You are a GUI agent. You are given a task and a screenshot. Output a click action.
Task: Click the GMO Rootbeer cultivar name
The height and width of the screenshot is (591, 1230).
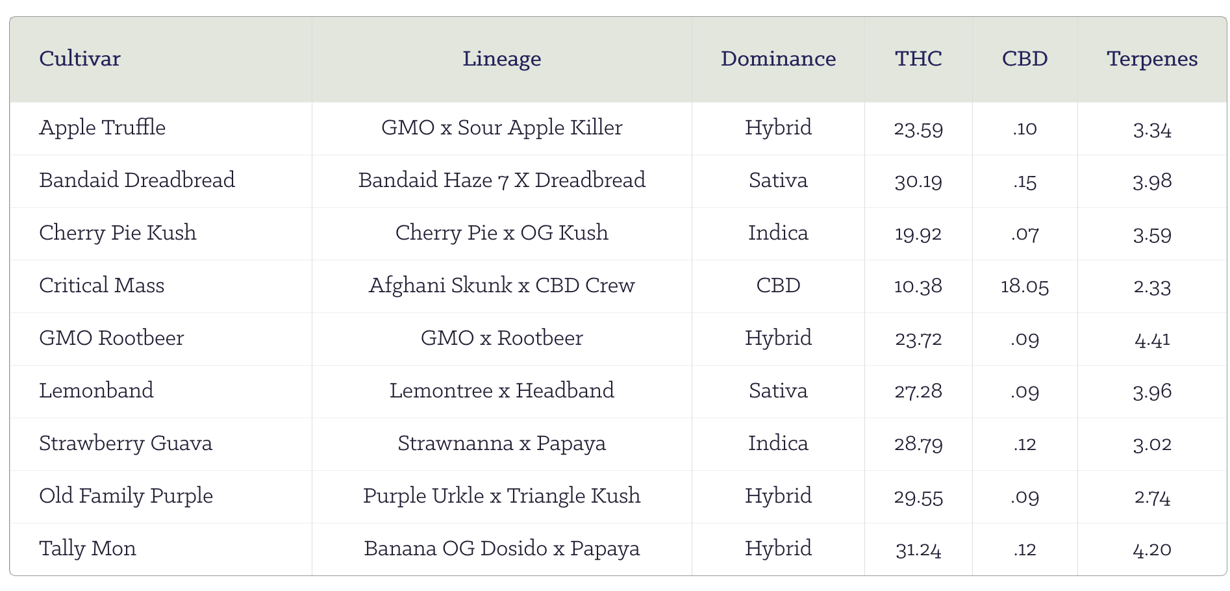pyautogui.click(x=112, y=338)
